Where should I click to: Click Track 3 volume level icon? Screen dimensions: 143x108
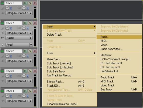click(x=3, y=76)
